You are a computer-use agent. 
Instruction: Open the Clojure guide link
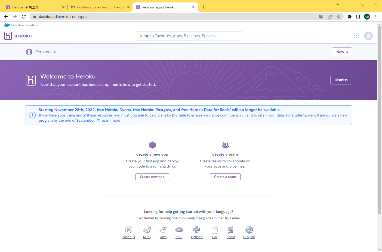(249, 237)
